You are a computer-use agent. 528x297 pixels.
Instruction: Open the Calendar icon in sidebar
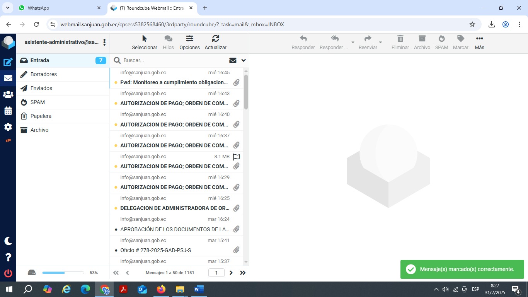point(8,111)
